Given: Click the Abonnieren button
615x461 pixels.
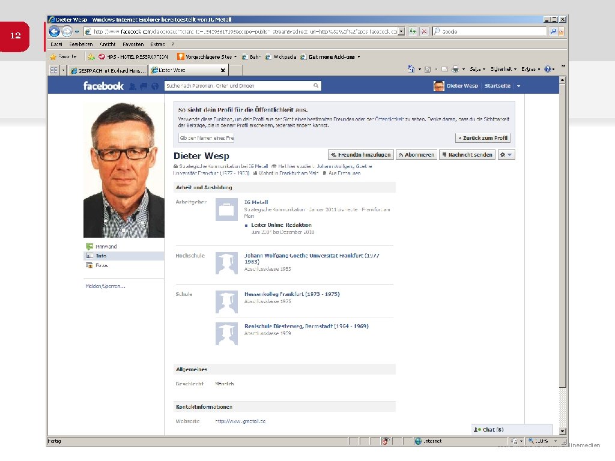Looking at the screenshot, I should (x=416, y=155).
